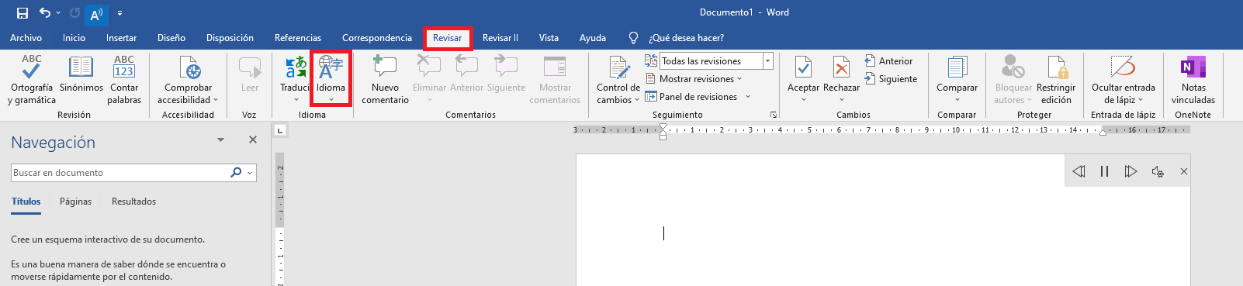Expand the Comprobar accesibilidad dropdown arrow
This screenshot has height=286, width=1243.
pos(216,100)
